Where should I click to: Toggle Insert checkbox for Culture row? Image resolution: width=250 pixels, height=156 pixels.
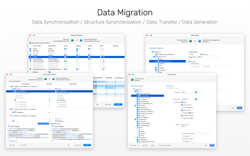point(65,49)
